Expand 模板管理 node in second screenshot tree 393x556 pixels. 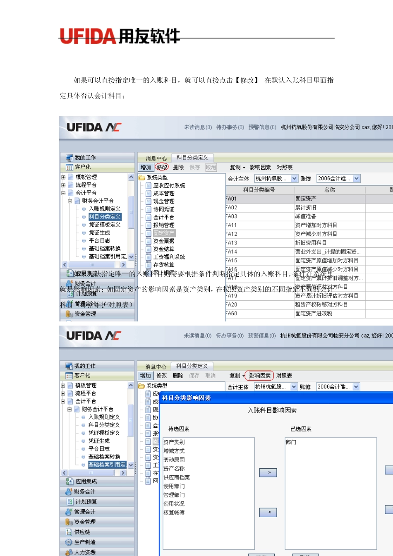63,385
